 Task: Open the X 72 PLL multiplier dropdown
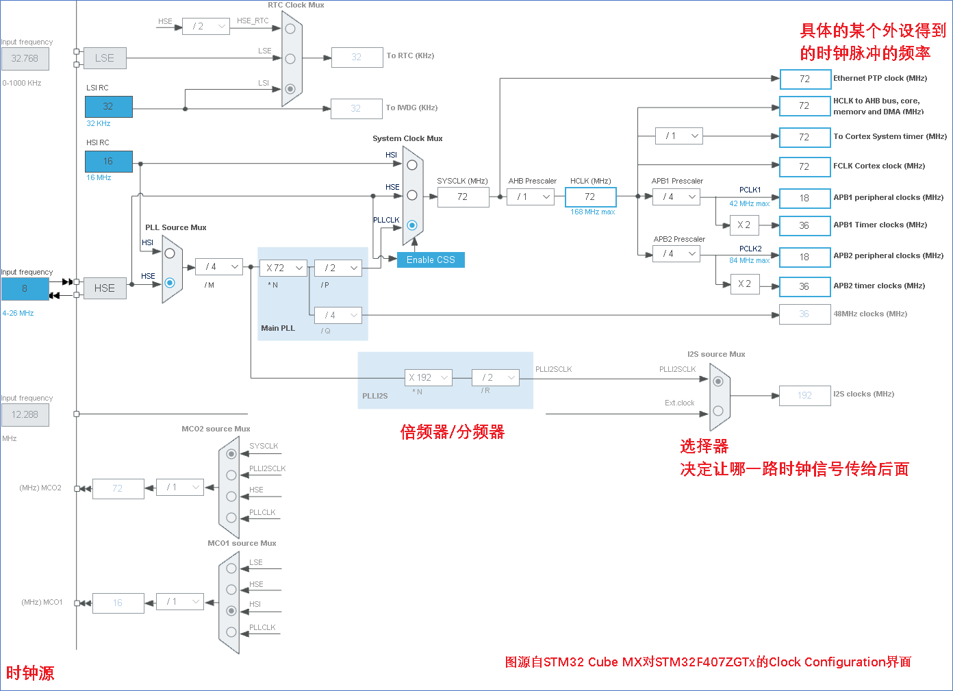[x=283, y=268]
